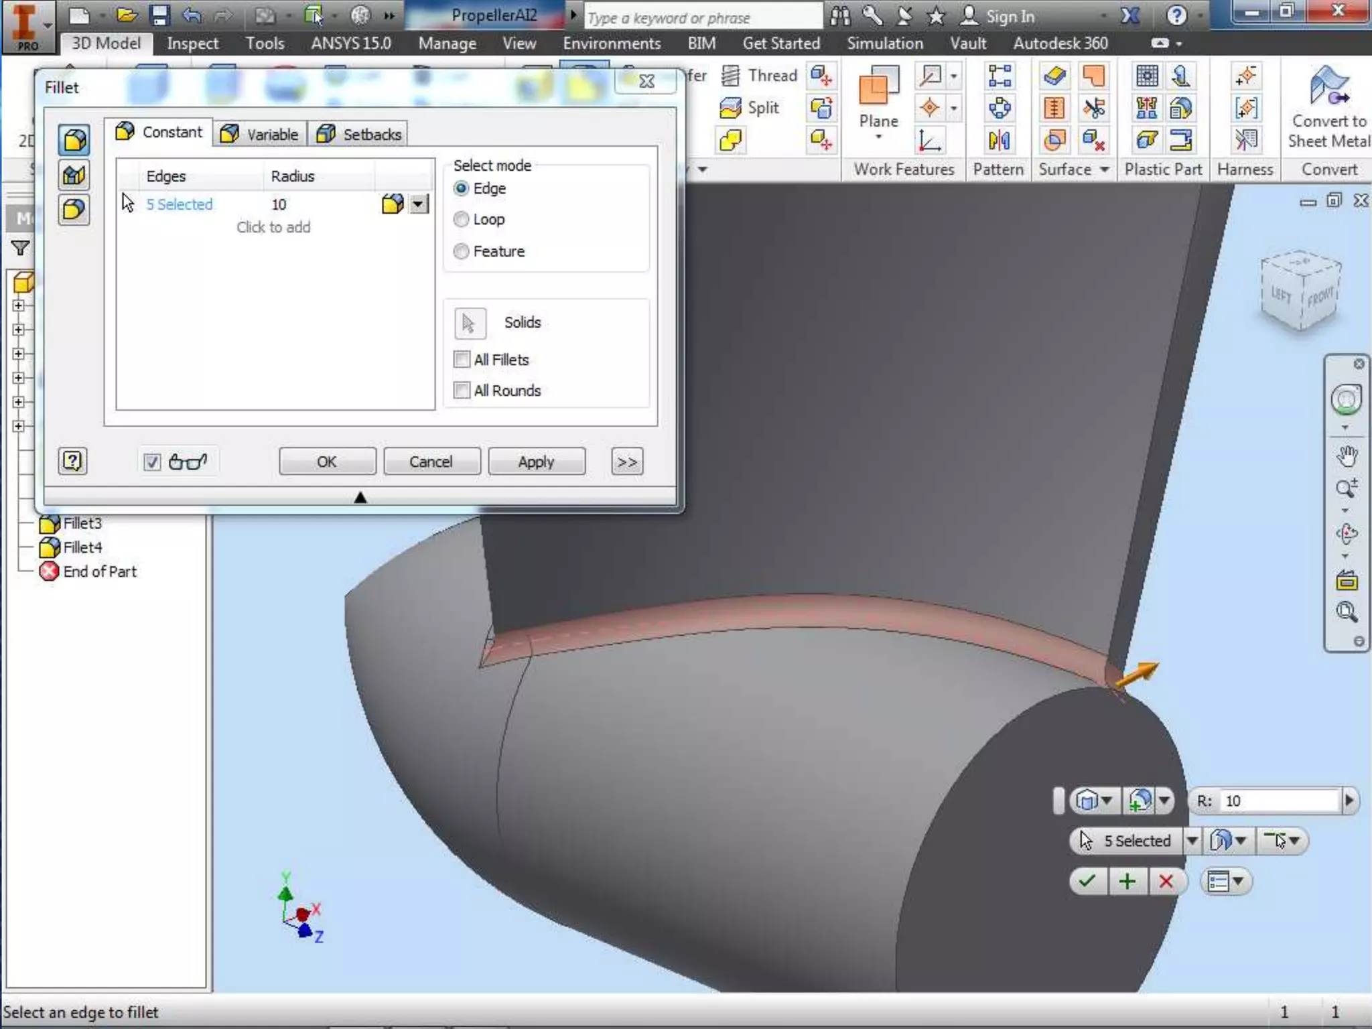Switch to the Variable tab
This screenshot has width=1372, height=1029.
coord(260,134)
